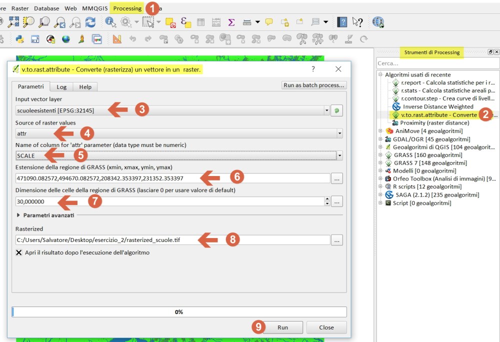Switch to the Log tab

(x=61, y=87)
